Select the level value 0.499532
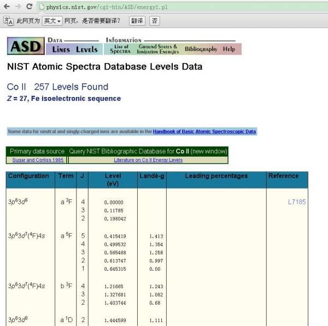 point(115,244)
